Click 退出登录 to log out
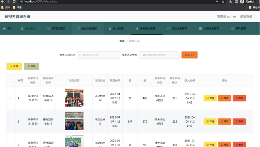 [246, 16]
